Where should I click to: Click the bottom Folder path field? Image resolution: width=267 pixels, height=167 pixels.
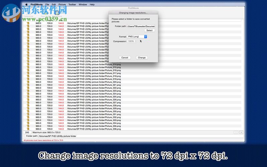141,136
